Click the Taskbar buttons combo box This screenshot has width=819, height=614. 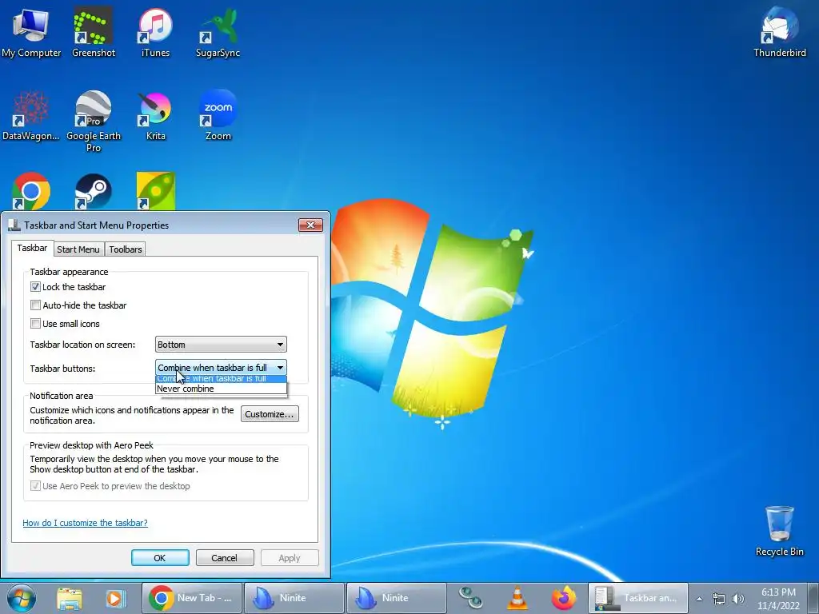coord(221,367)
